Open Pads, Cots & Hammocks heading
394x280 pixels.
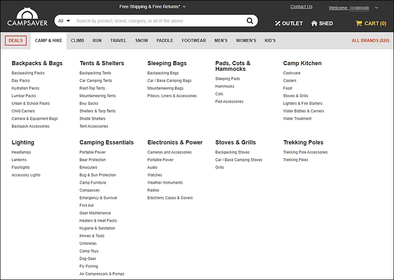click(233, 66)
